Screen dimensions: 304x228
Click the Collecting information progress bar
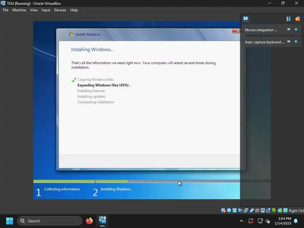pos(64,181)
